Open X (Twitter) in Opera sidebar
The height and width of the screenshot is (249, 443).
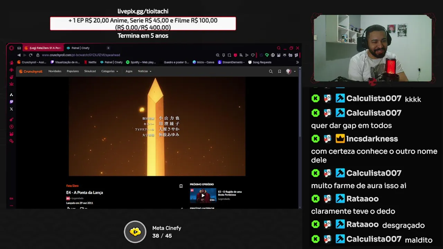click(11, 109)
